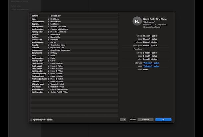Change mapping for E-mail 2 - Value row
Image resolution: width=203 pixels, height=137 pixels.
coord(40,71)
